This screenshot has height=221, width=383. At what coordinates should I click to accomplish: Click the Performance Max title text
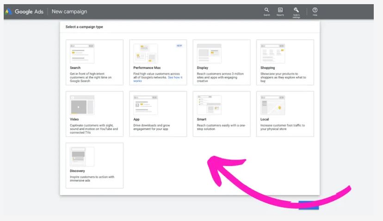click(x=147, y=68)
